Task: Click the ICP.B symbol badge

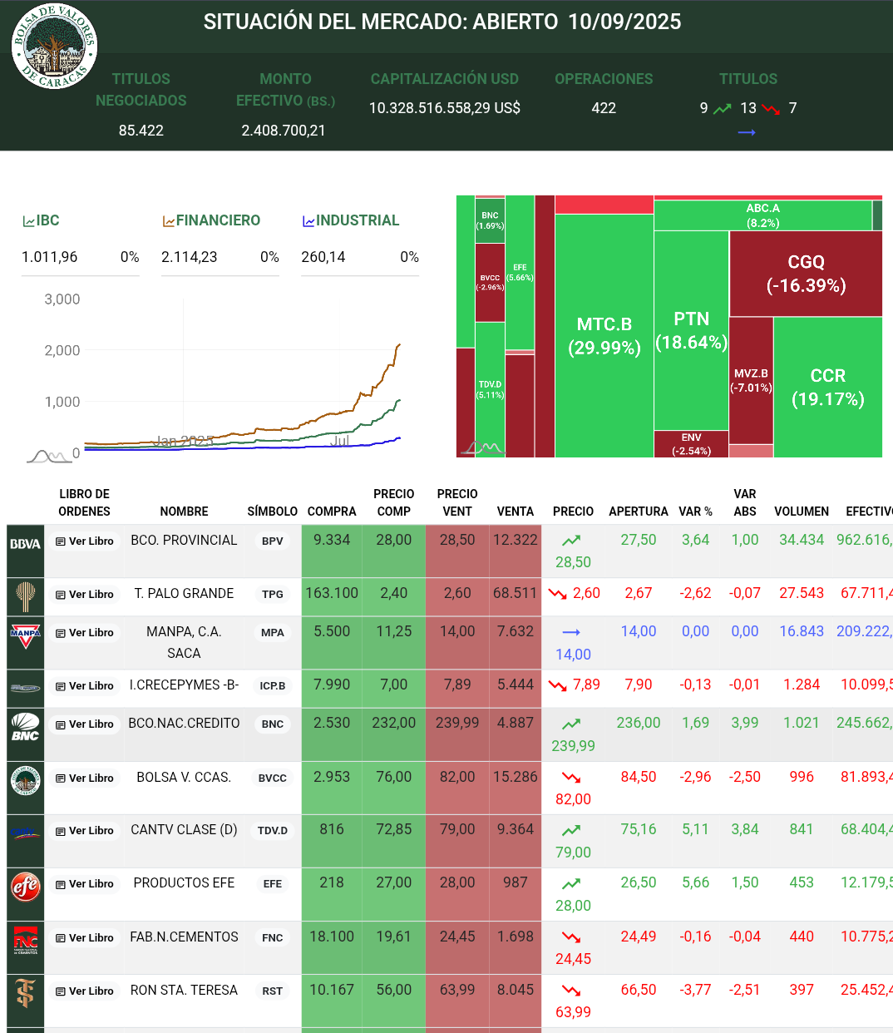Action: [x=273, y=685]
